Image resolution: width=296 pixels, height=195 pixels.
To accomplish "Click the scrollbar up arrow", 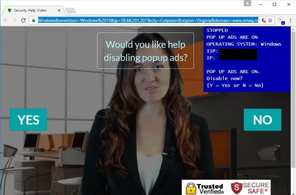I will point(293,29).
